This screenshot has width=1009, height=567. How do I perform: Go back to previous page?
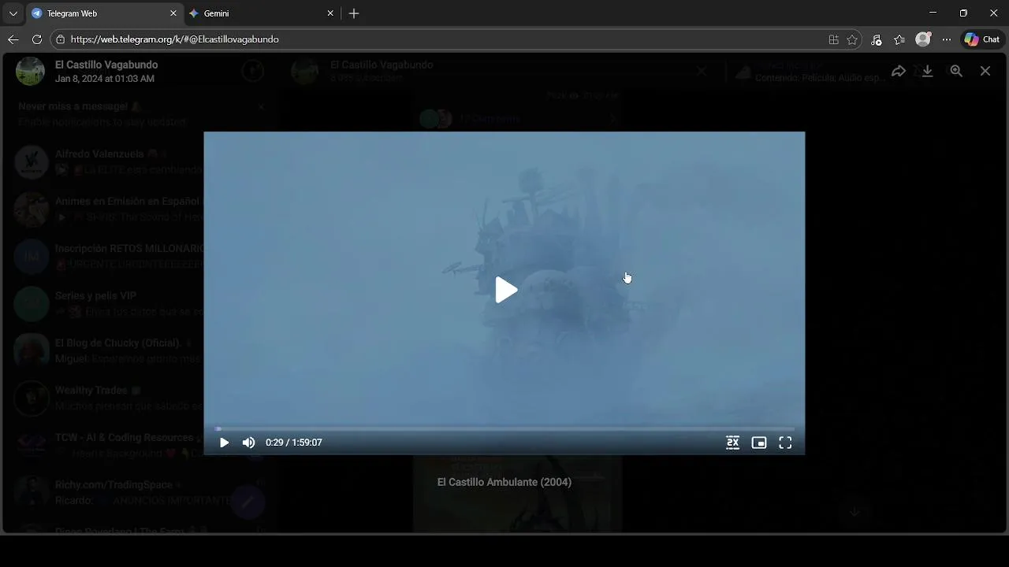[x=13, y=39]
